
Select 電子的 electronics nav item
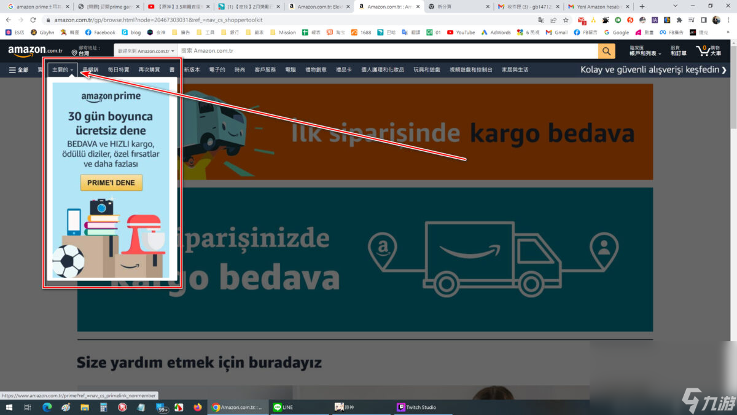point(217,69)
